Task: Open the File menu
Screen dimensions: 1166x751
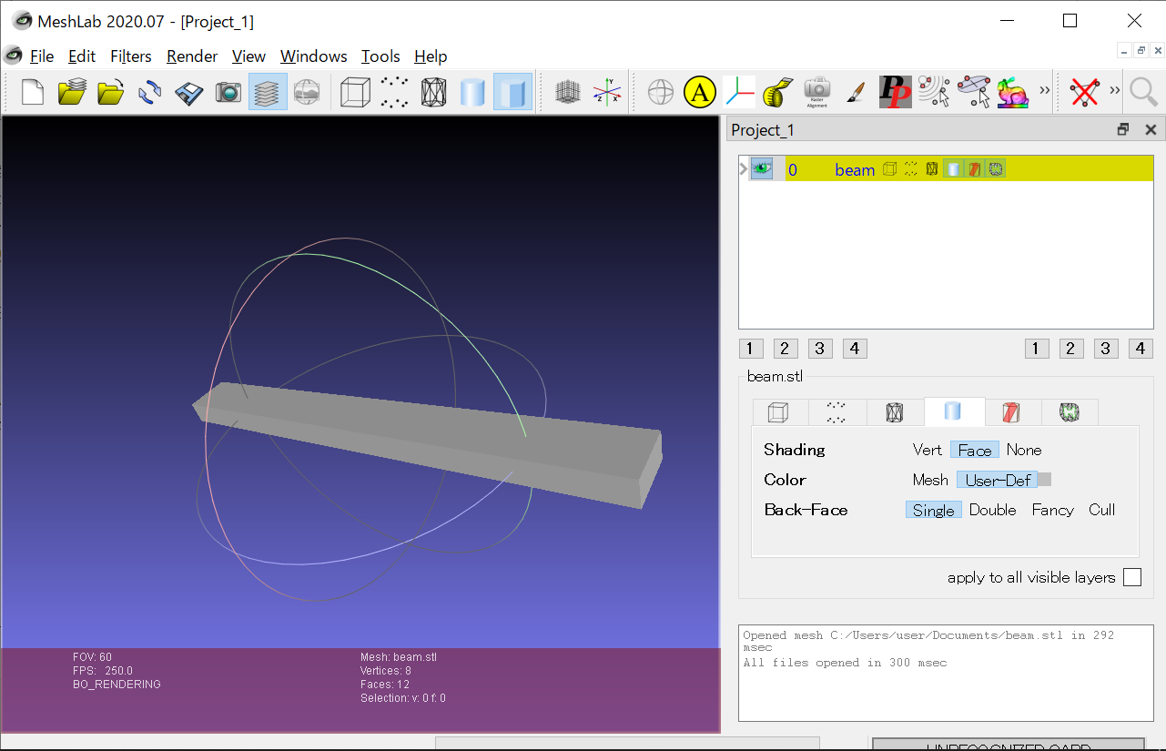Action: point(42,56)
